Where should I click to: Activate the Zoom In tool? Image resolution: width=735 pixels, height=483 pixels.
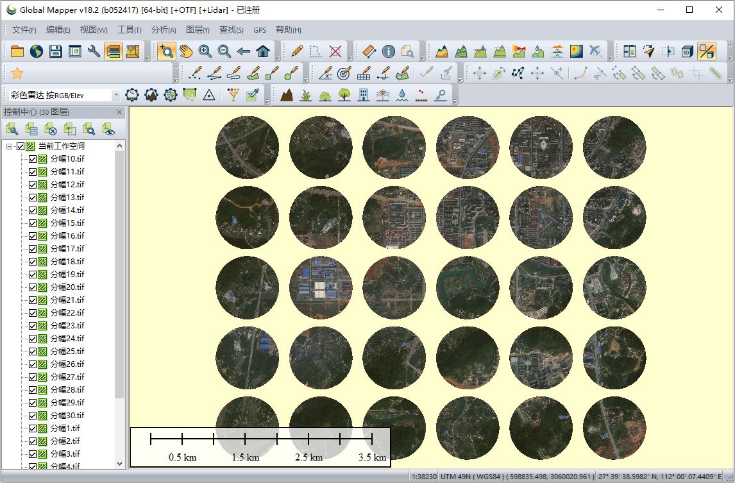[205, 51]
